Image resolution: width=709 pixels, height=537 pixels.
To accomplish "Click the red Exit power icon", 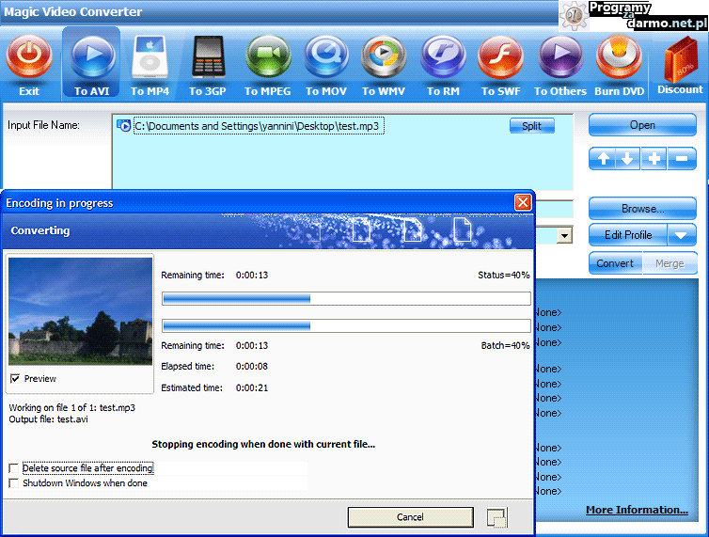I will pyautogui.click(x=29, y=57).
